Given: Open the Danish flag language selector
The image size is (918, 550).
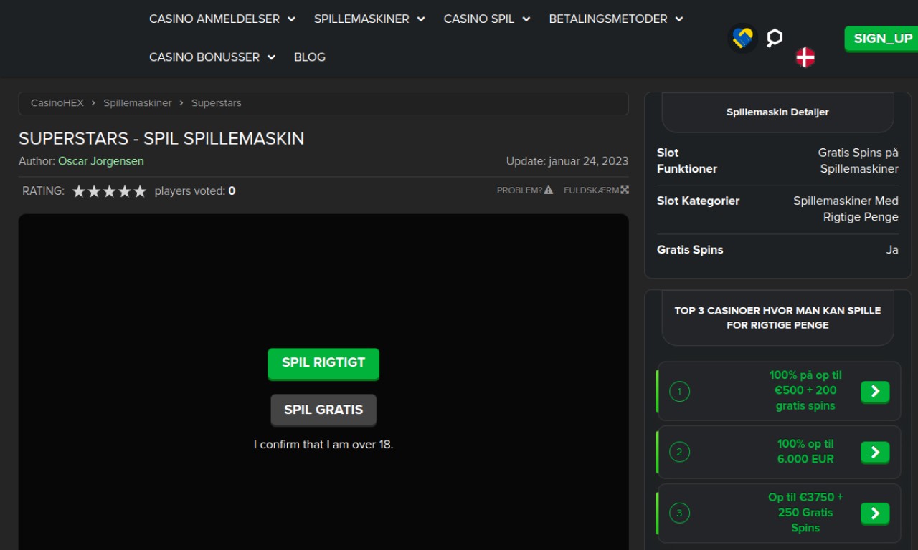Looking at the screenshot, I should (x=805, y=57).
